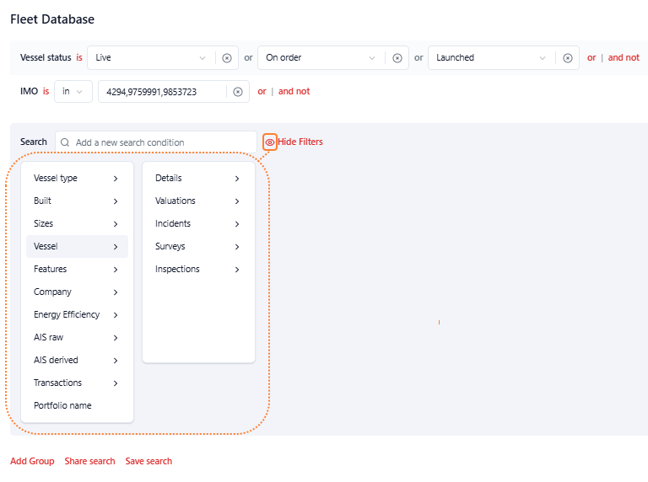The height and width of the screenshot is (482, 648).
Task: Open the Details submenu
Action: [x=198, y=179]
